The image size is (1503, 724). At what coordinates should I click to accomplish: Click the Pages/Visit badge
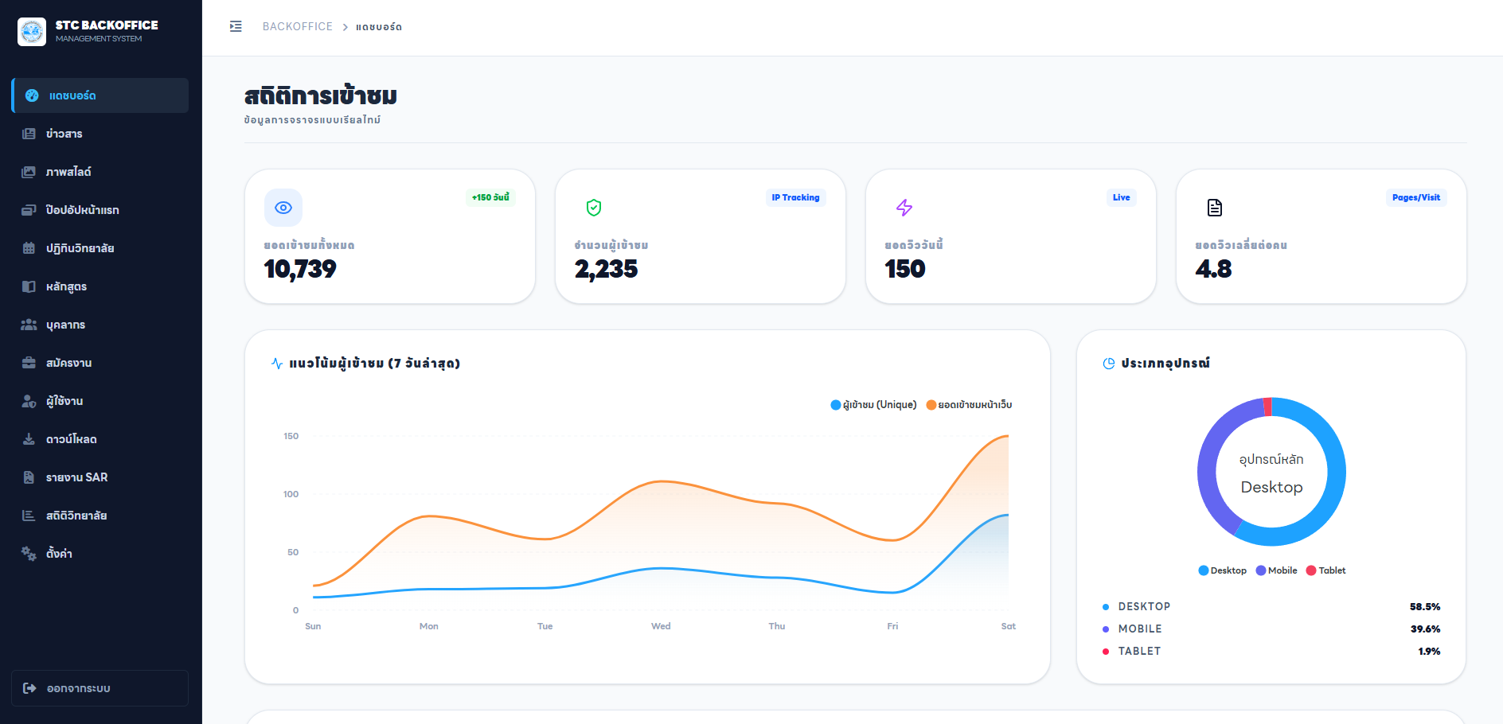point(1416,197)
